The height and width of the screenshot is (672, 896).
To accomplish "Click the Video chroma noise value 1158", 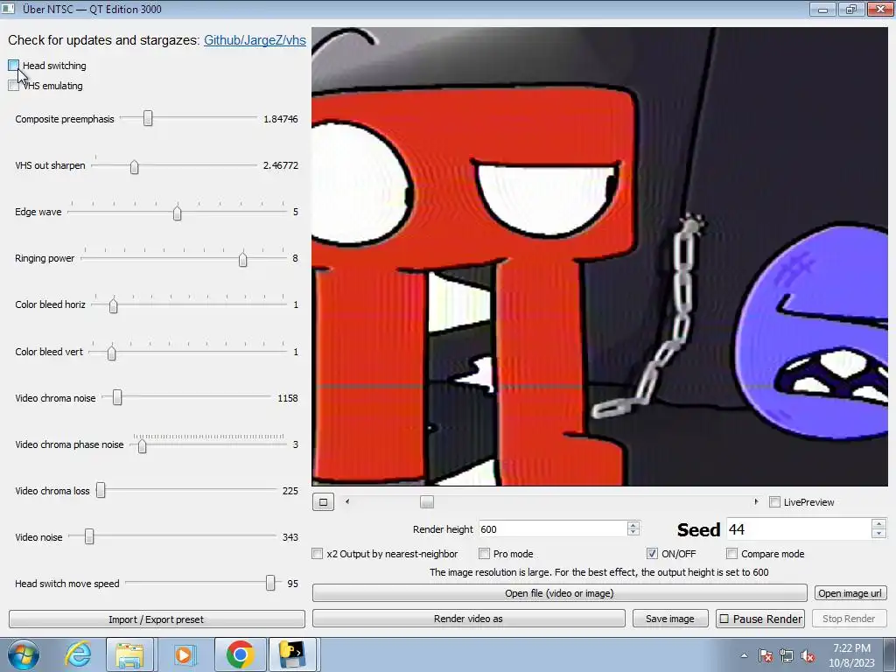I will (287, 398).
